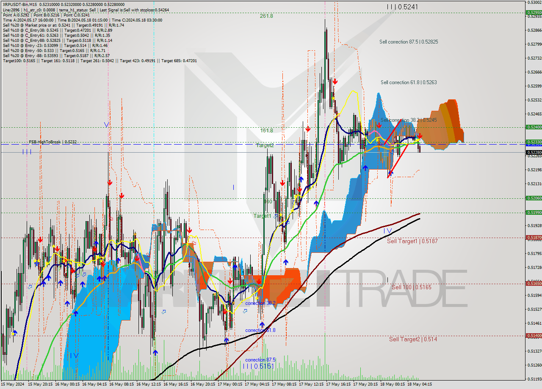The height and width of the screenshot is (389, 542).
Task: Click the black 0.52280 current price tag
Action: [534, 152]
